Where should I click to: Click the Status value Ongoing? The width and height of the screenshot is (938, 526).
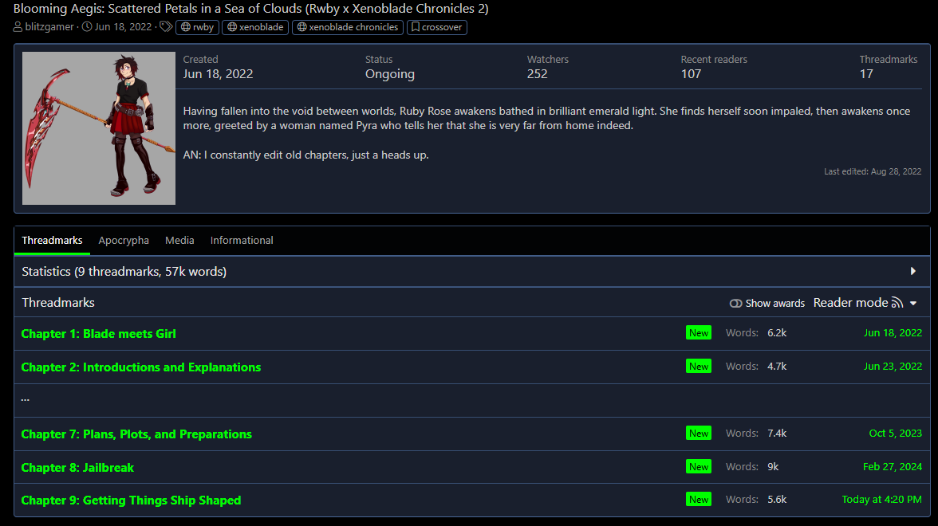tap(390, 74)
